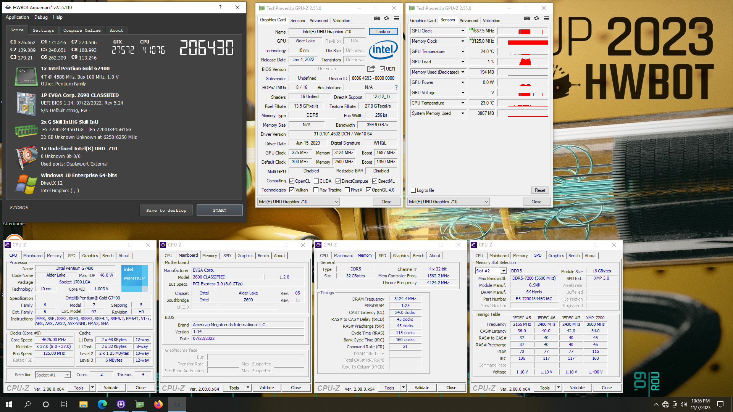Open File Explorer from taskbar
The width and height of the screenshot is (733, 412).
coord(84,404)
